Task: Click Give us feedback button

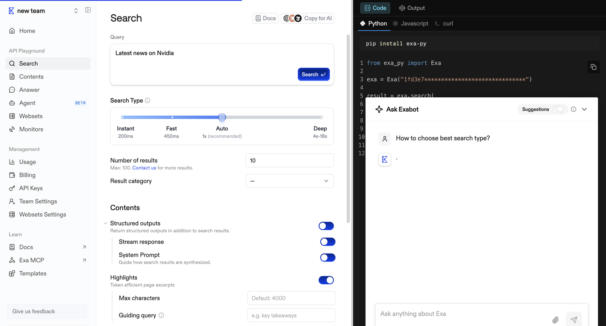Action: (47, 311)
